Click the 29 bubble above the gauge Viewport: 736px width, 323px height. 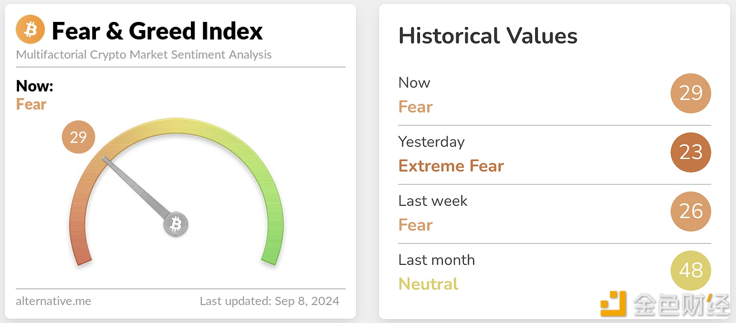coord(79,137)
